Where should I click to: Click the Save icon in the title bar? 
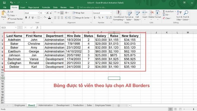pyautogui.click(x=4, y=3)
